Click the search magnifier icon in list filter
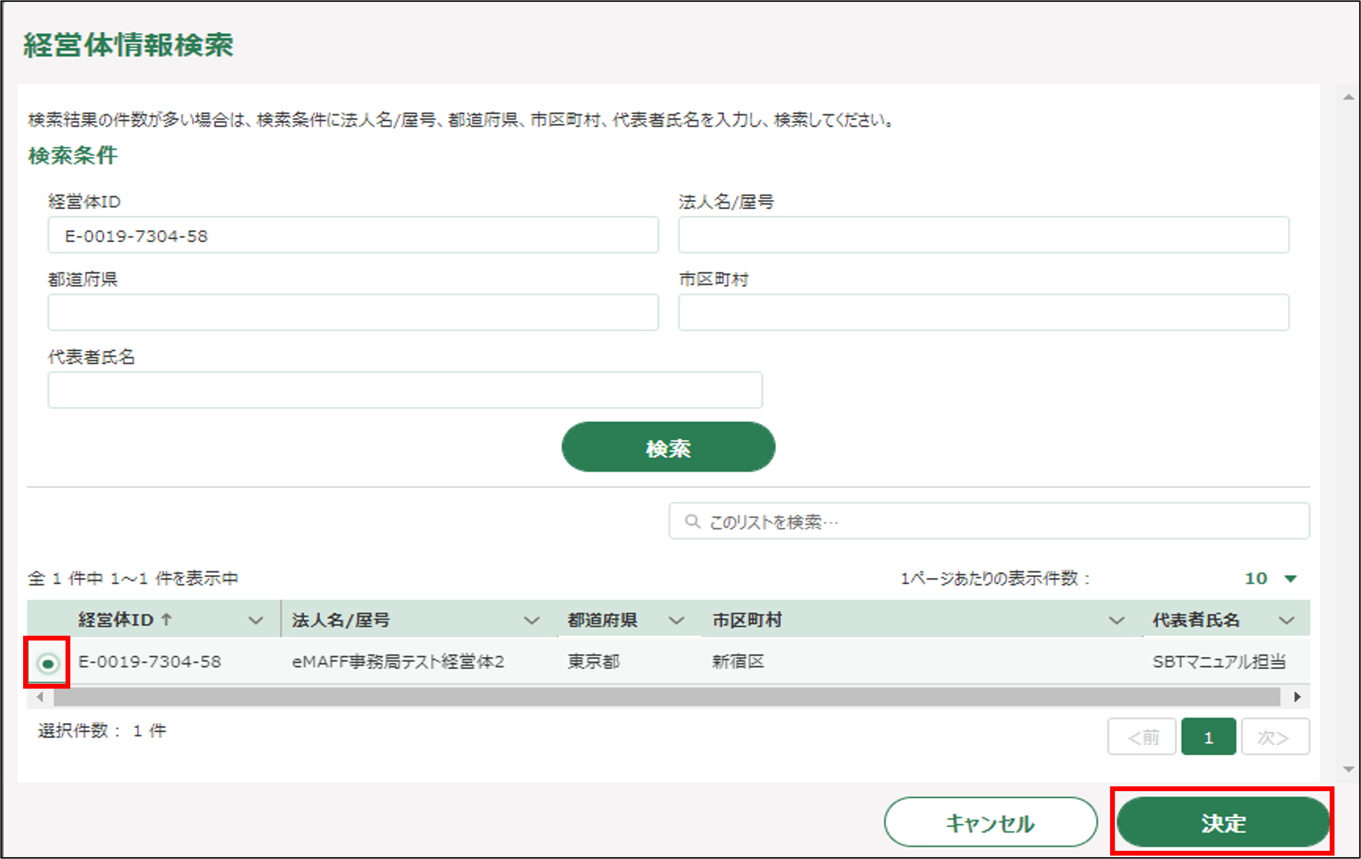The height and width of the screenshot is (859, 1361). click(692, 521)
